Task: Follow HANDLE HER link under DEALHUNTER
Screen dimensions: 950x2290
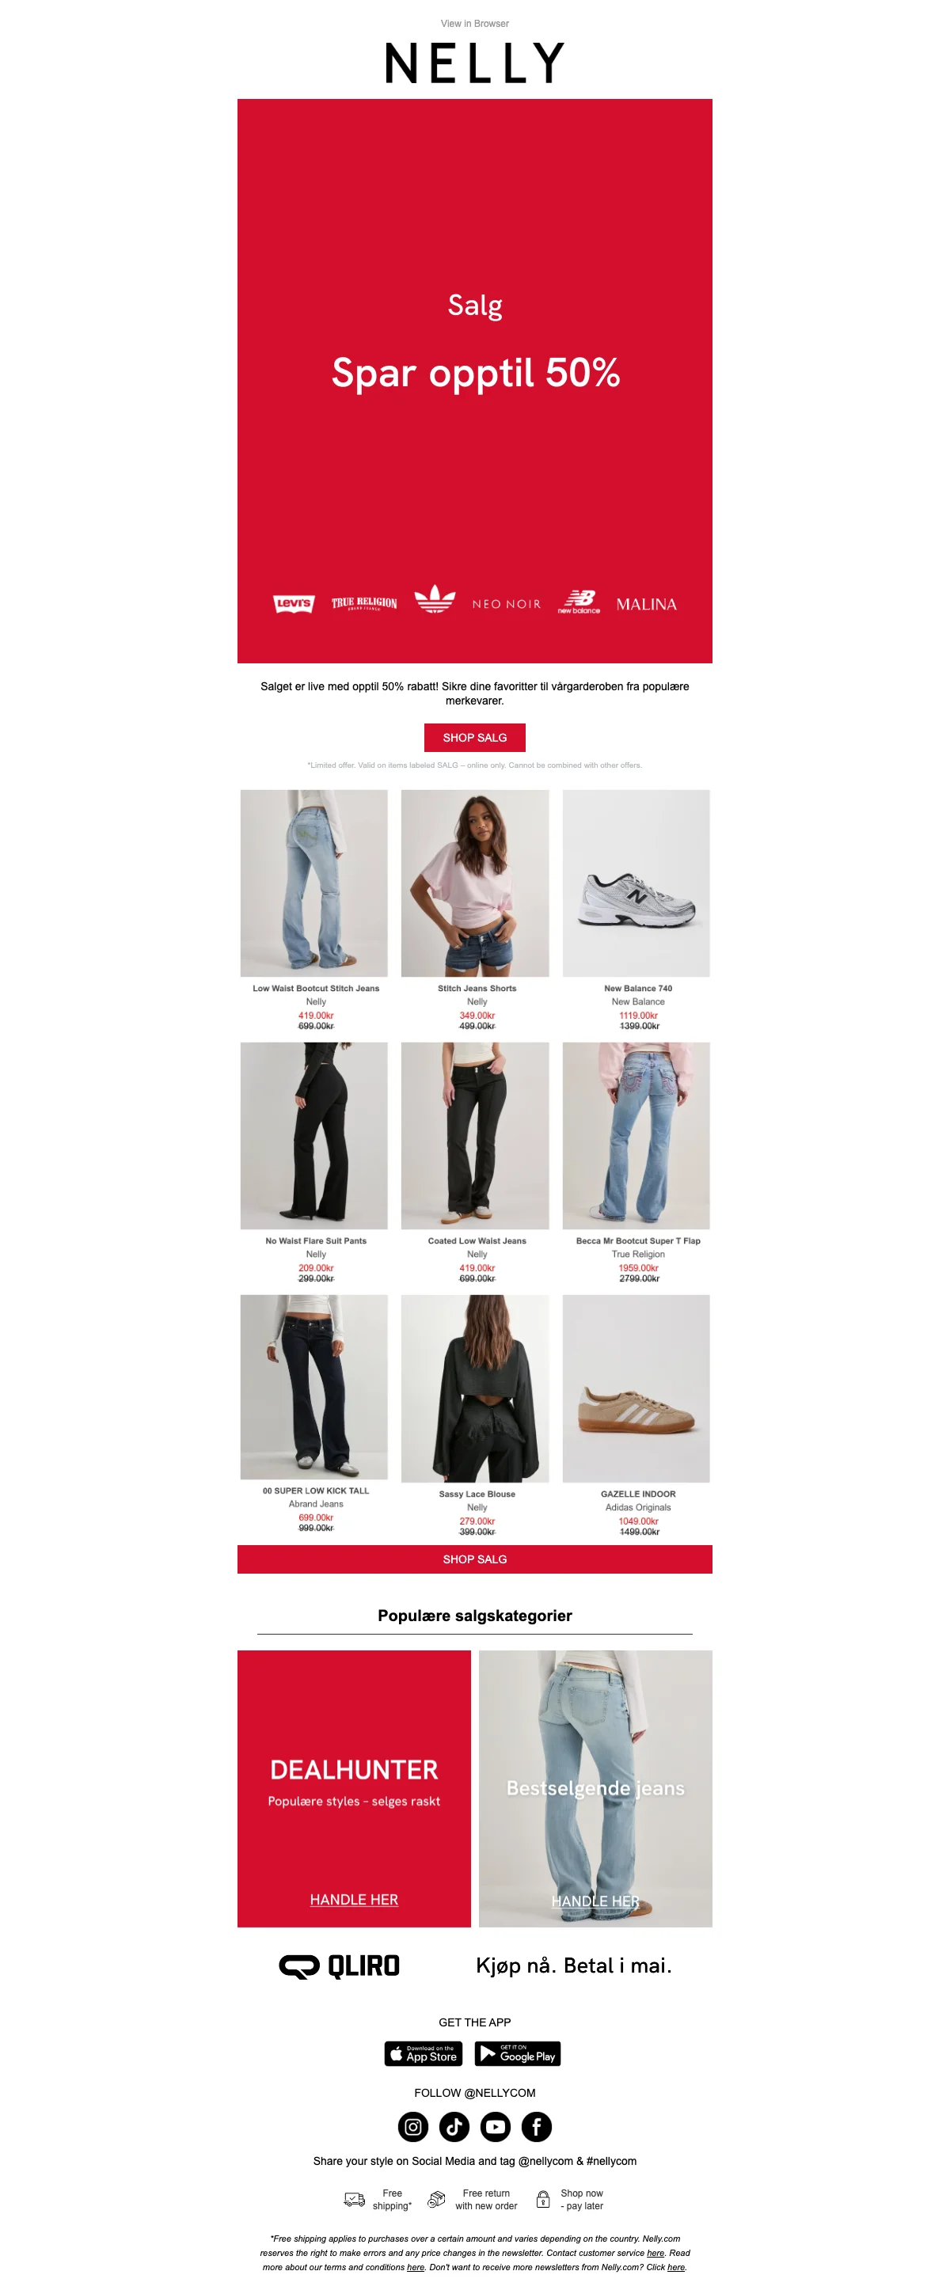Action: point(354,1900)
